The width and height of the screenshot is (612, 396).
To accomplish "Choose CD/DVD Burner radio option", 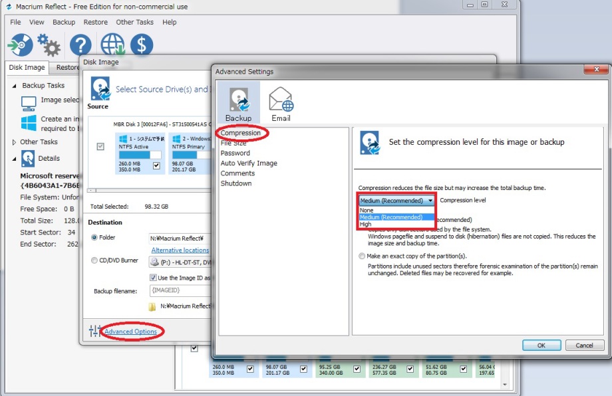I will [x=94, y=261].
